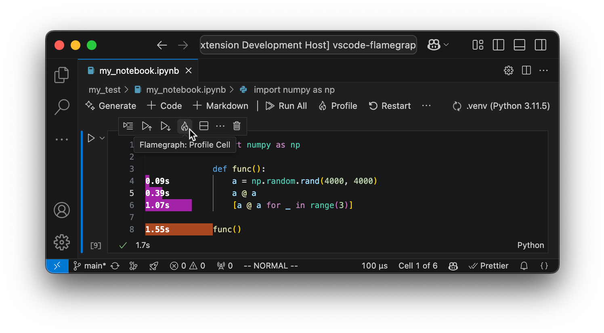Image resolution: width=604 pixels, height=333 pixels.
Task: Open Source Control sync changes
Action: (115, 266)
